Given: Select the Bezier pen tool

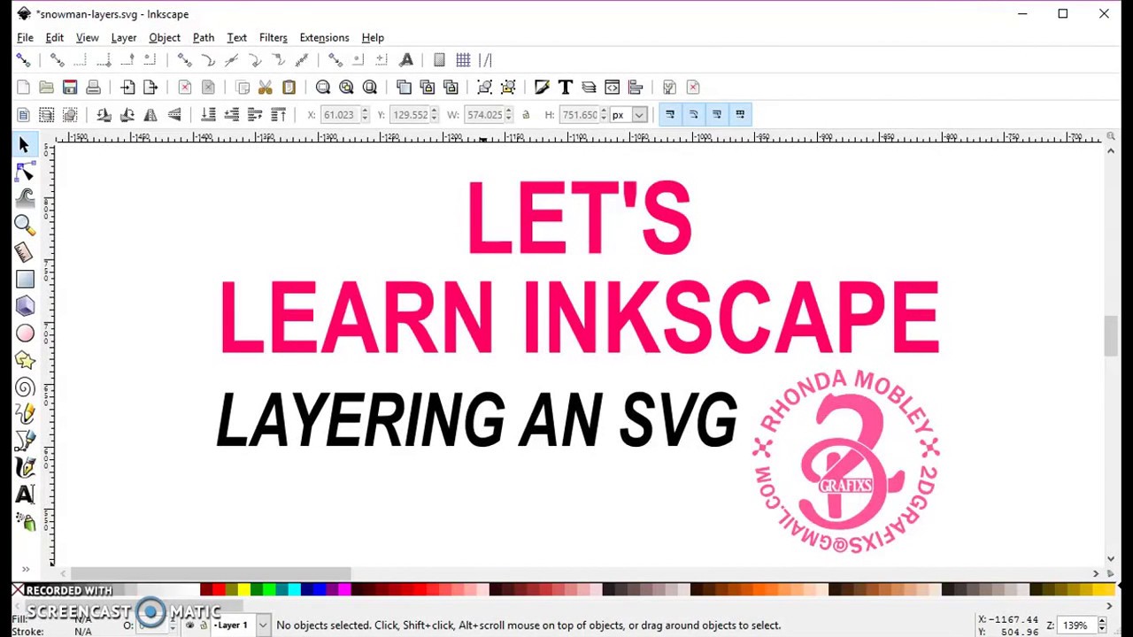Looking at the screenshot, I should [x=24, y=441].
